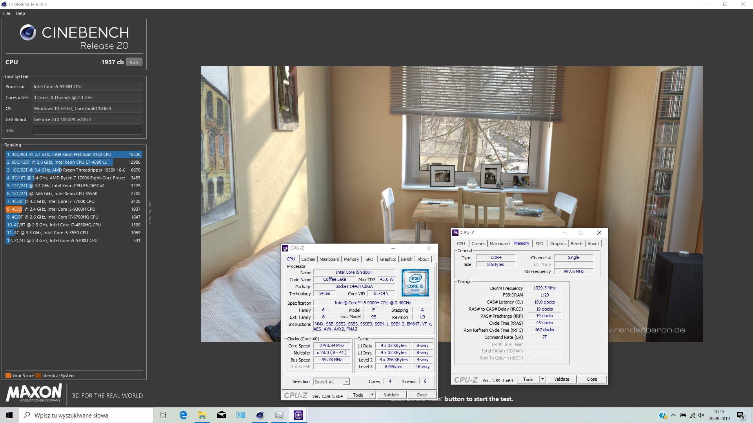
Task: Click Validate in right CPU-Z window
Action: (562, 380)
